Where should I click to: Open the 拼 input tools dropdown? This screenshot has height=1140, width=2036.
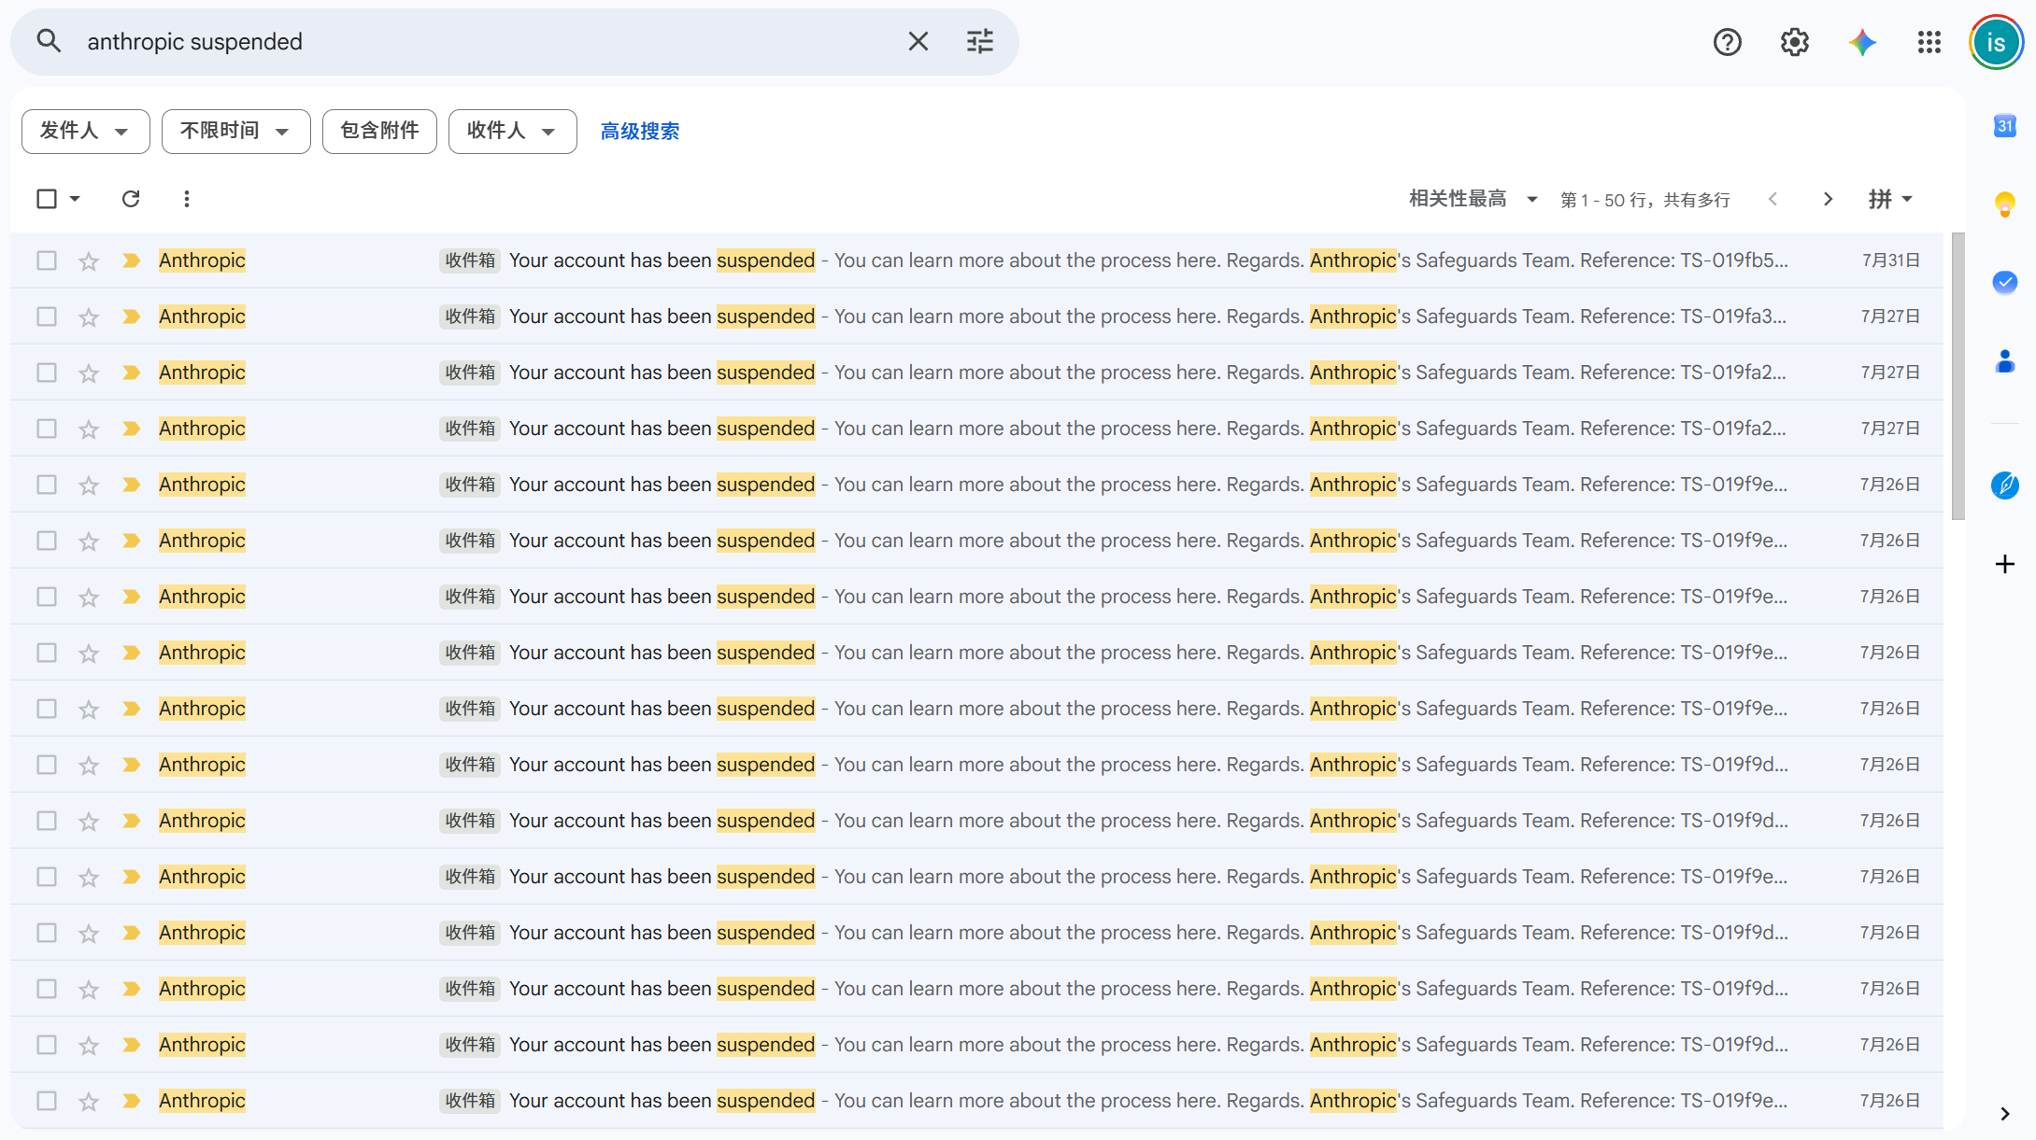point(1890,199)
